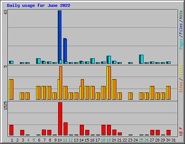185x144 pixels.
Task: Click the green weekend label for day 12
Action: [70, 140]
